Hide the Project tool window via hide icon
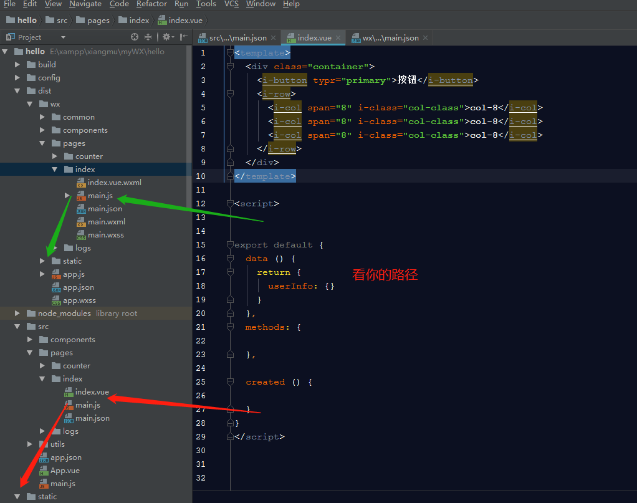Screen dimensions: 637x503 click(x=183, y=37)
